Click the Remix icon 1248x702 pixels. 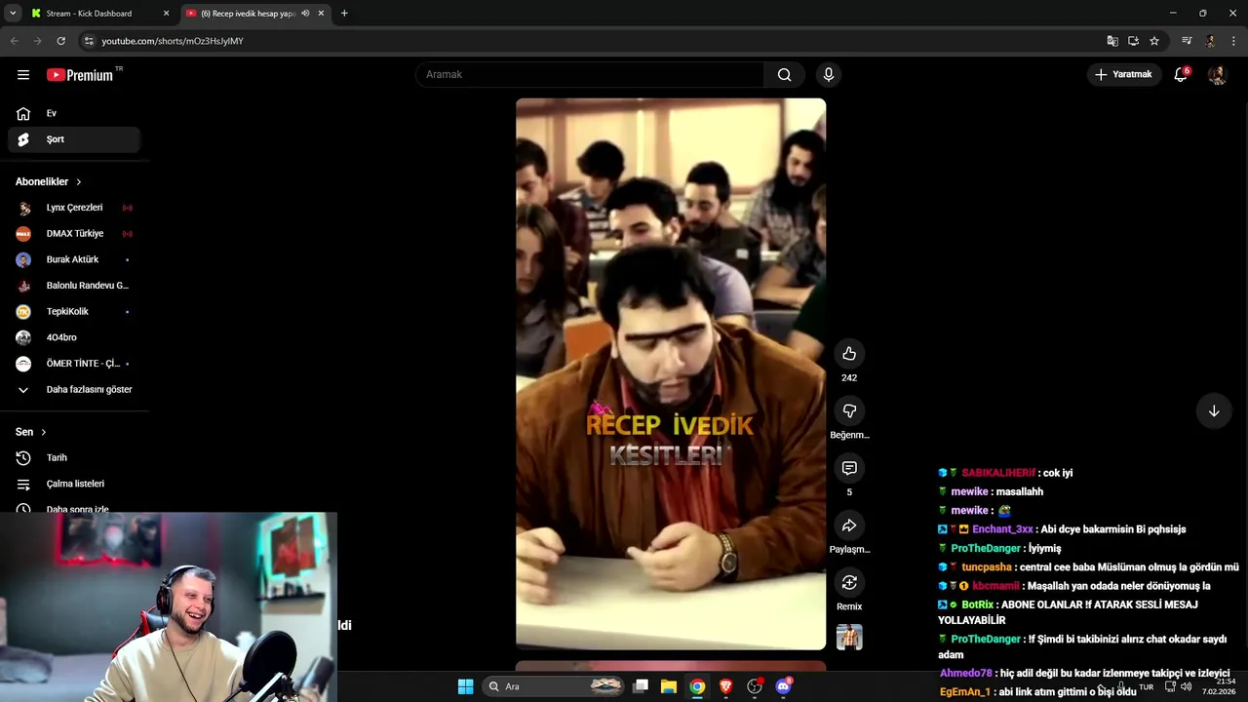click(849, 582)
